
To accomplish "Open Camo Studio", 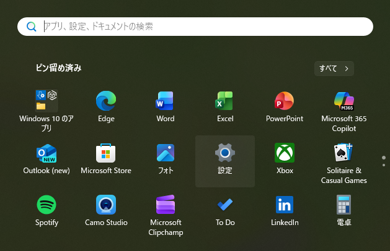I will click(106, 211).
